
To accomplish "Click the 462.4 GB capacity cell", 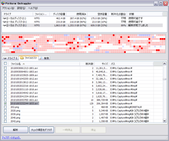I will pos(61,18).
